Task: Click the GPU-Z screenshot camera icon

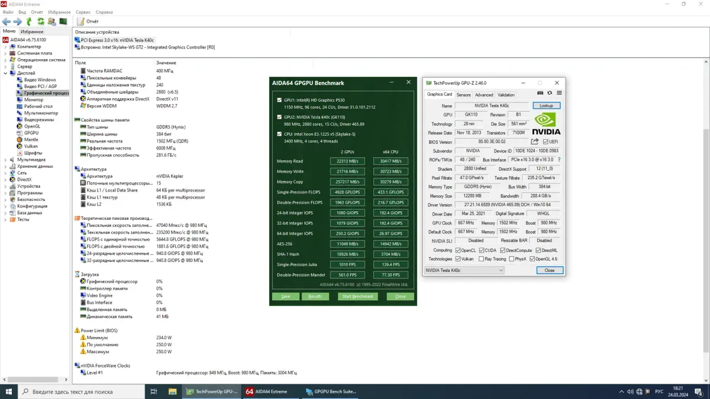Action: tap(540, 93)
